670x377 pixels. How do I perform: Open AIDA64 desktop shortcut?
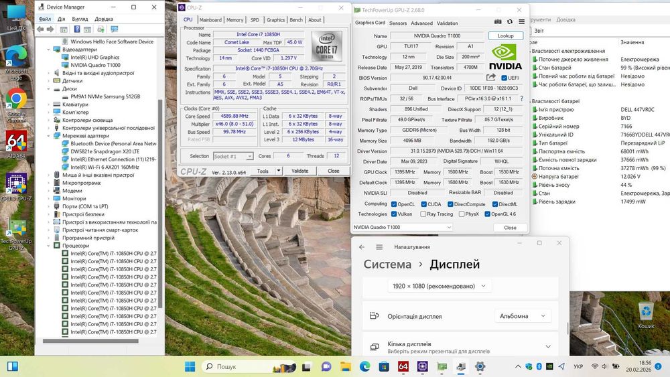pyautogui.click(x=16, y=145)
